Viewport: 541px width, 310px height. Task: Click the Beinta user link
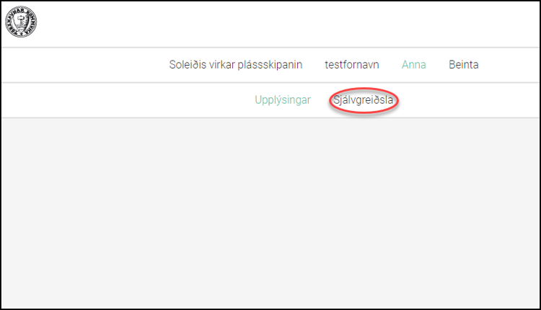pyautogui.click(x=463, y=65)
